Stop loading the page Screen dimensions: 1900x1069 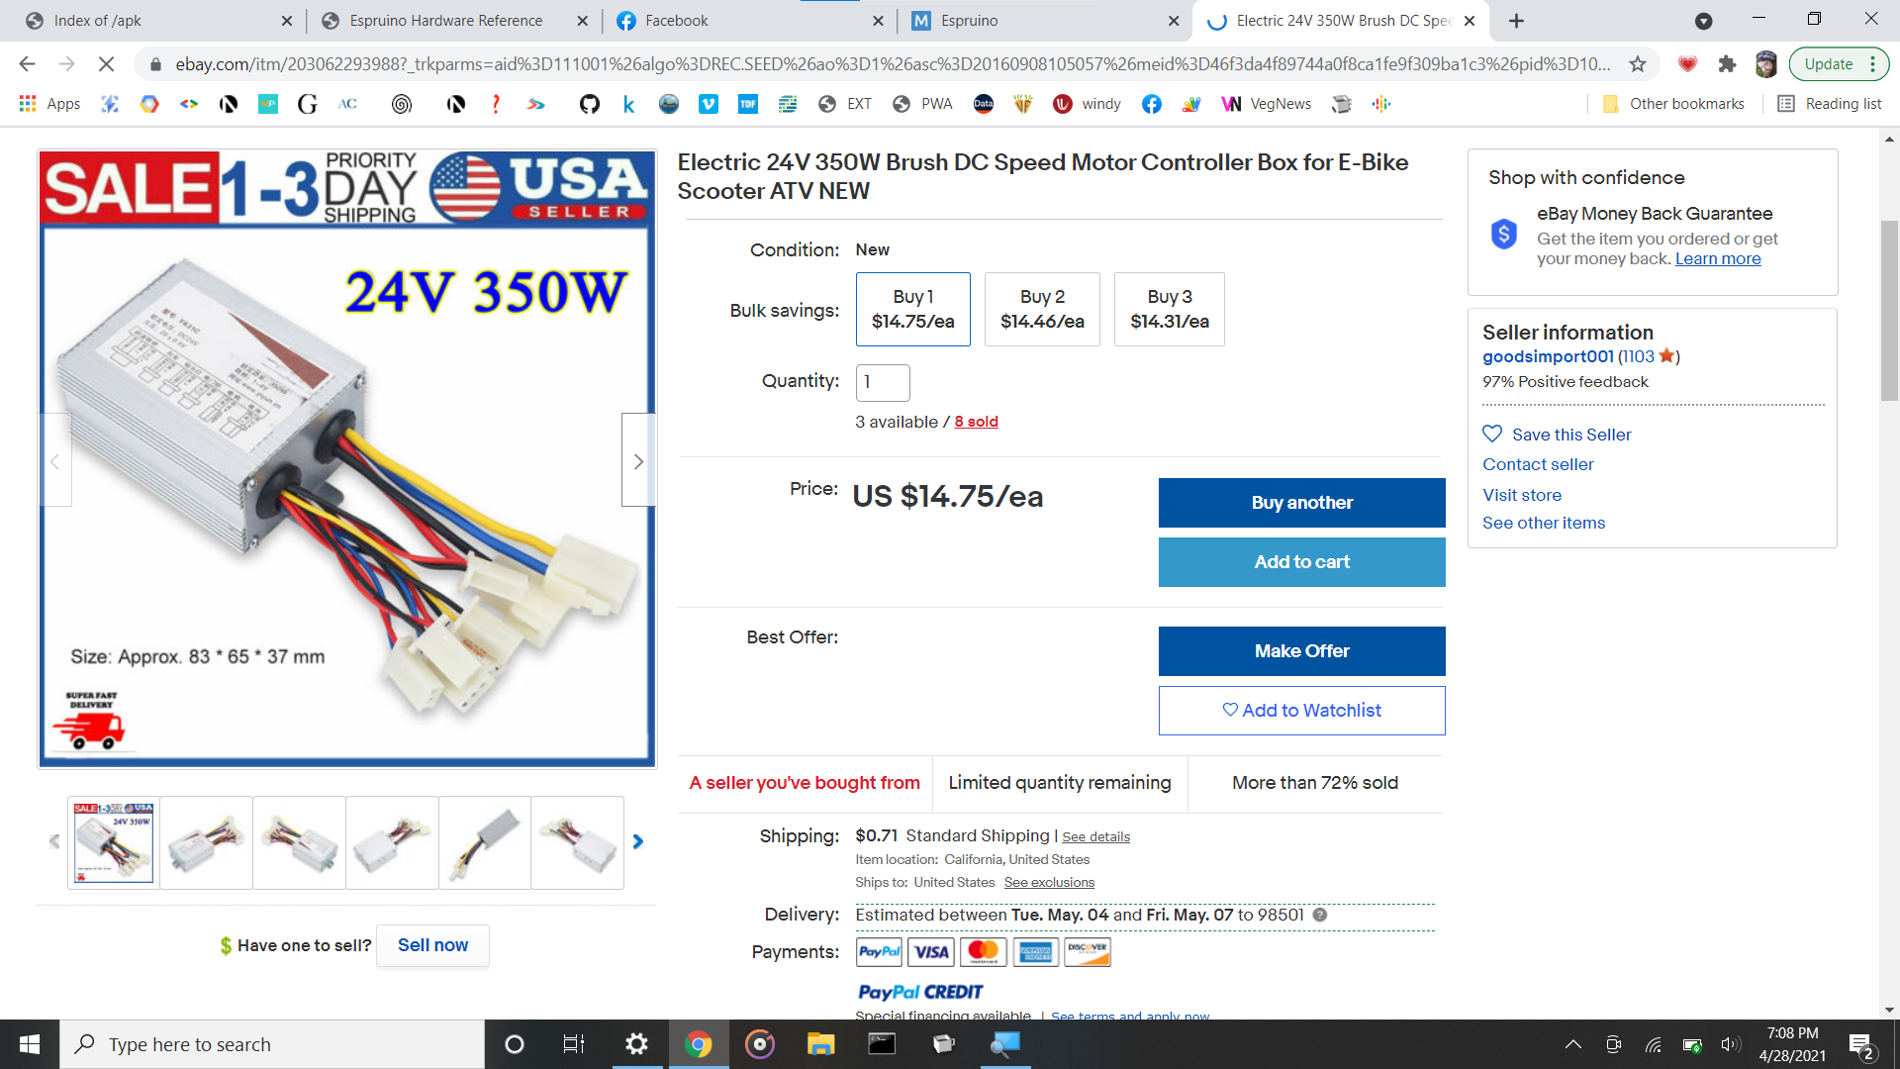pos(106,64)
